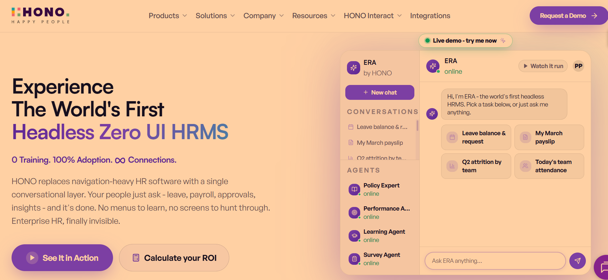Click the Policy Expert book icon
Viewport: 608px width, 280px height.
354,189
